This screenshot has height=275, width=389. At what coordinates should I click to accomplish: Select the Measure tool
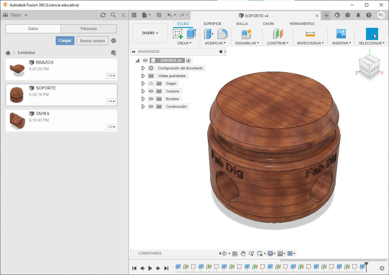(310, 34)
